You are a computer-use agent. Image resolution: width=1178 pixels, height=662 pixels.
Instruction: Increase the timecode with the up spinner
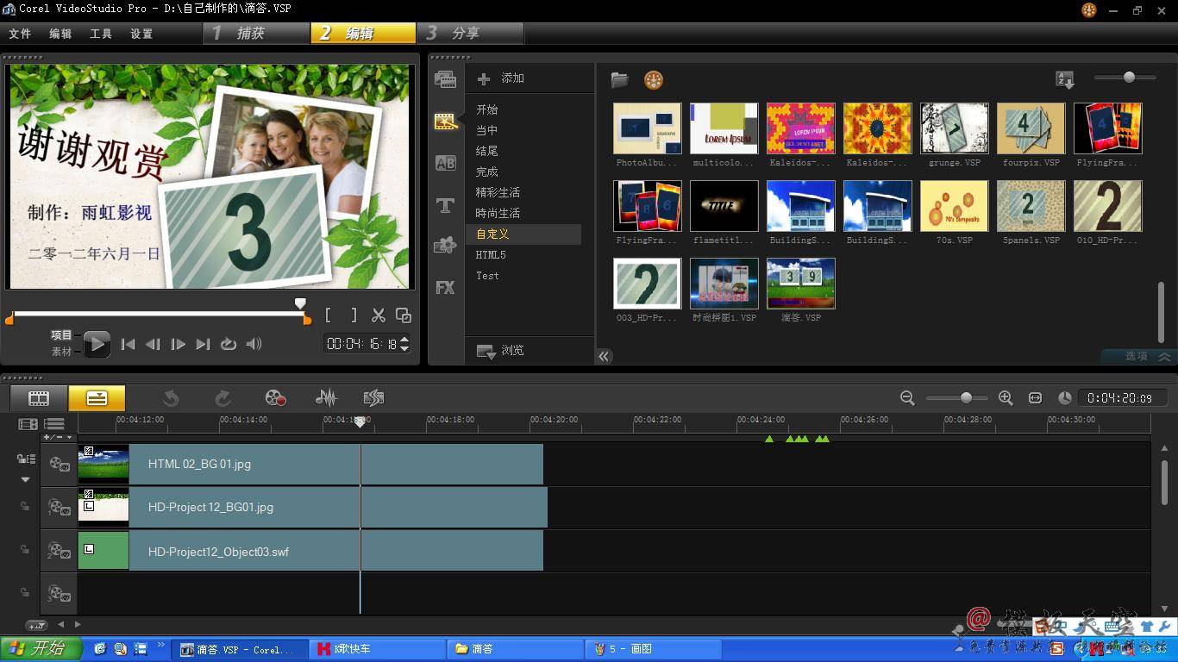(x=405, y=340)
